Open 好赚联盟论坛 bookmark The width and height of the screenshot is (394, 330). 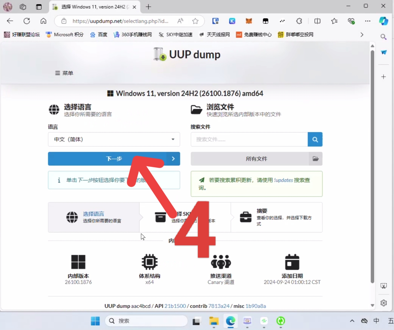(x=22, y=35)
